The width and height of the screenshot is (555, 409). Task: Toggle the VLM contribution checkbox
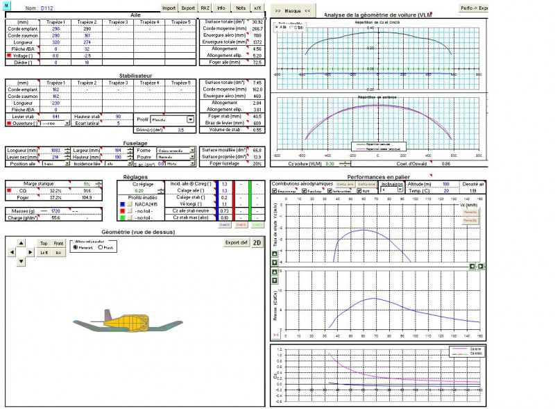pyautogui.click(x=359, y=191)
